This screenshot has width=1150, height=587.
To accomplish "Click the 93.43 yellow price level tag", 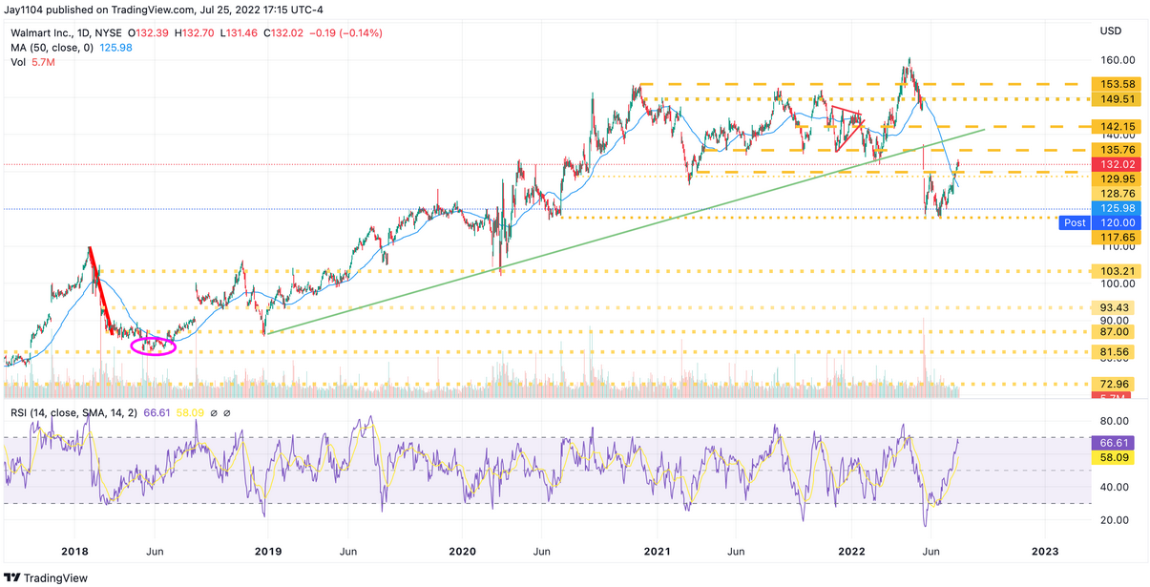I will click(x=1112, y=308).
